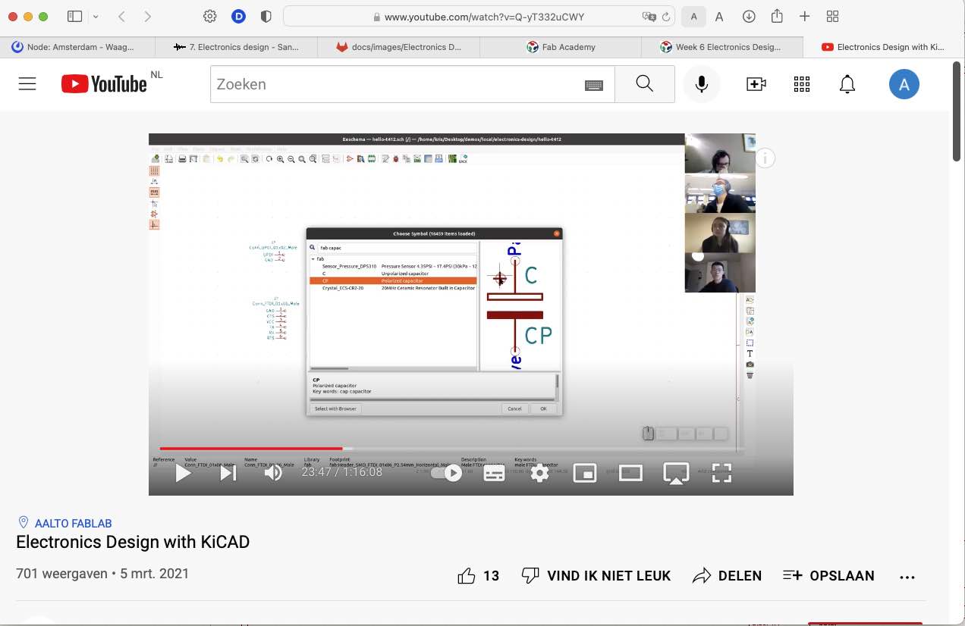Viewport: 965px width, 626px height.
Task: Click the Electronics Design with KiCAD title
Action: coord(133,543)
